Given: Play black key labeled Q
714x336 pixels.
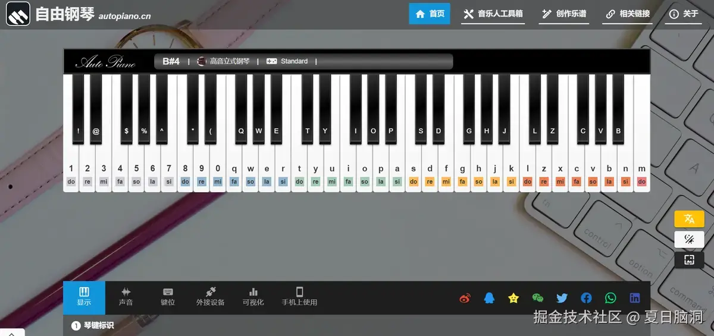Looking at the screenshot, I should (x=241, y=109).
